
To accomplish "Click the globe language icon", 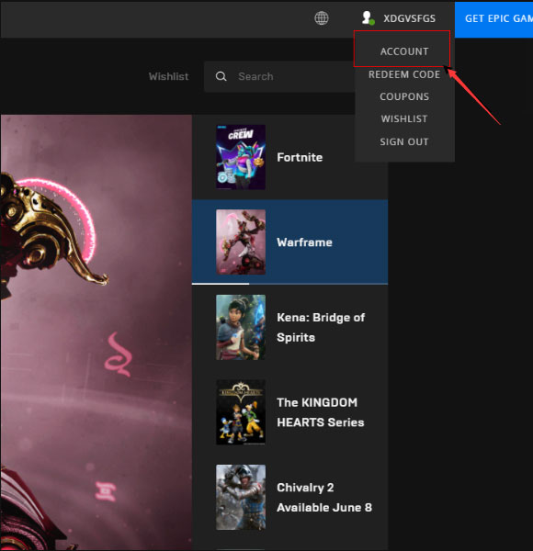I will 322,18.
